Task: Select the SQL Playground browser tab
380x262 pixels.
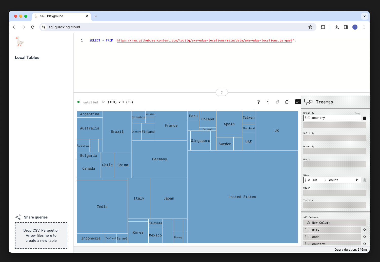Action: (x=62, y=16)
